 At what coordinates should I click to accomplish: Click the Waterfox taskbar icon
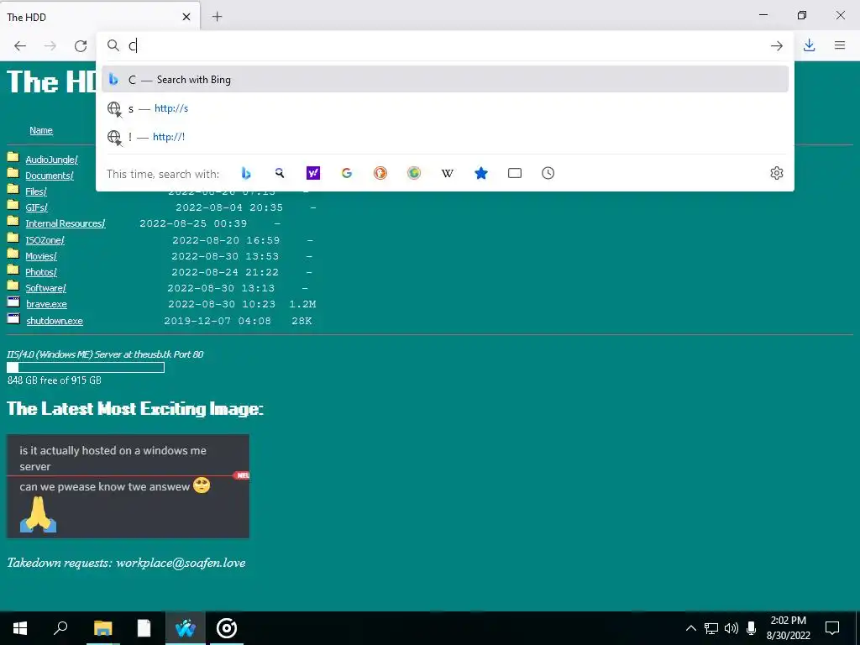(186, 628)
